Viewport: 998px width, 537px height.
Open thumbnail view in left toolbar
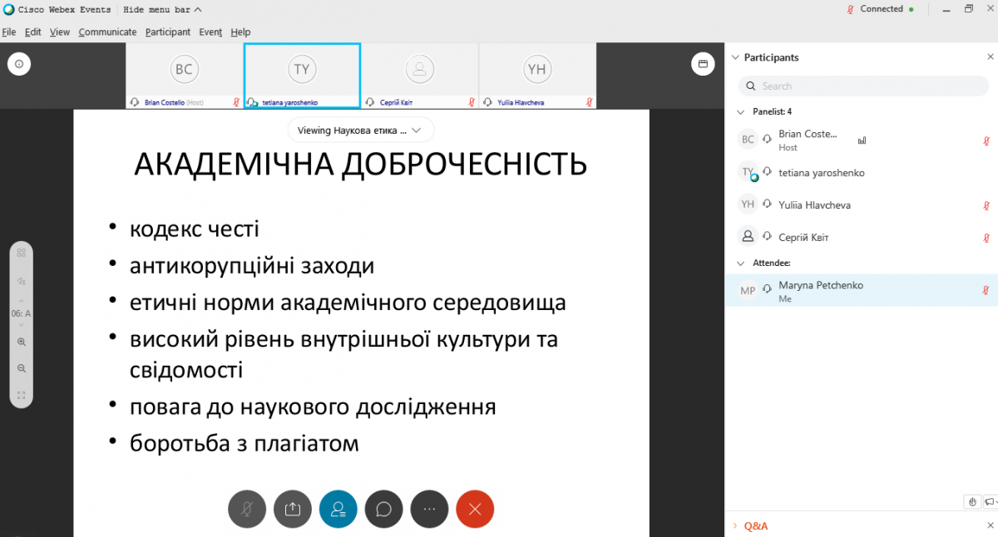tap(22, 253)
